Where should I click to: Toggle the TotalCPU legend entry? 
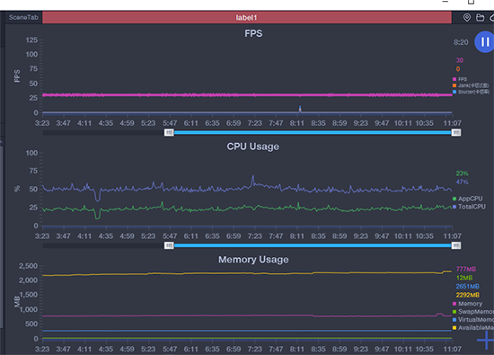[x=469, y=207]
